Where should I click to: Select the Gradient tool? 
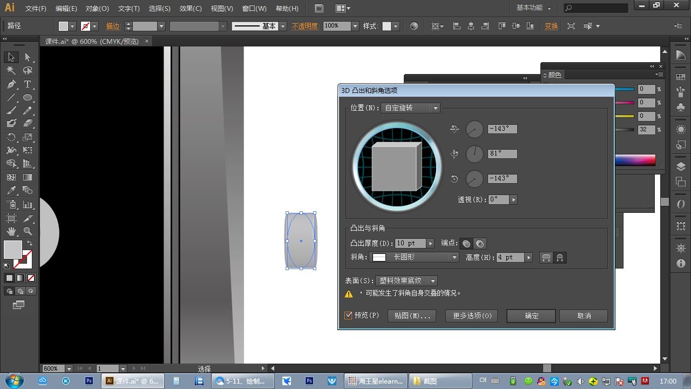[28, 177]
